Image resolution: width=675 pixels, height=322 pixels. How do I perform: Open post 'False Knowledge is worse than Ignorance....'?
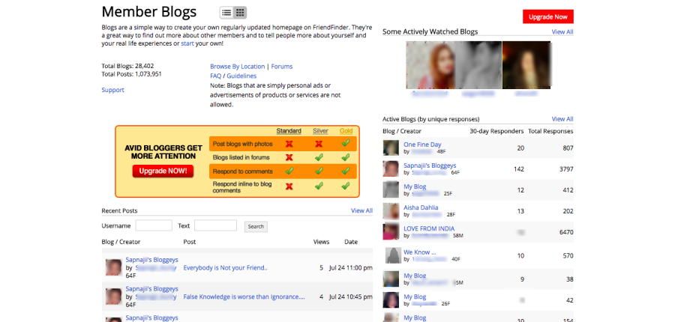pyautogui.click(x=244, y=297)
